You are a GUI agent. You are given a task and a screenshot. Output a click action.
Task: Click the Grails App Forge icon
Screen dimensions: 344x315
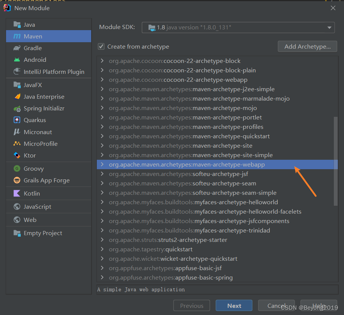(x=17, y=180)
